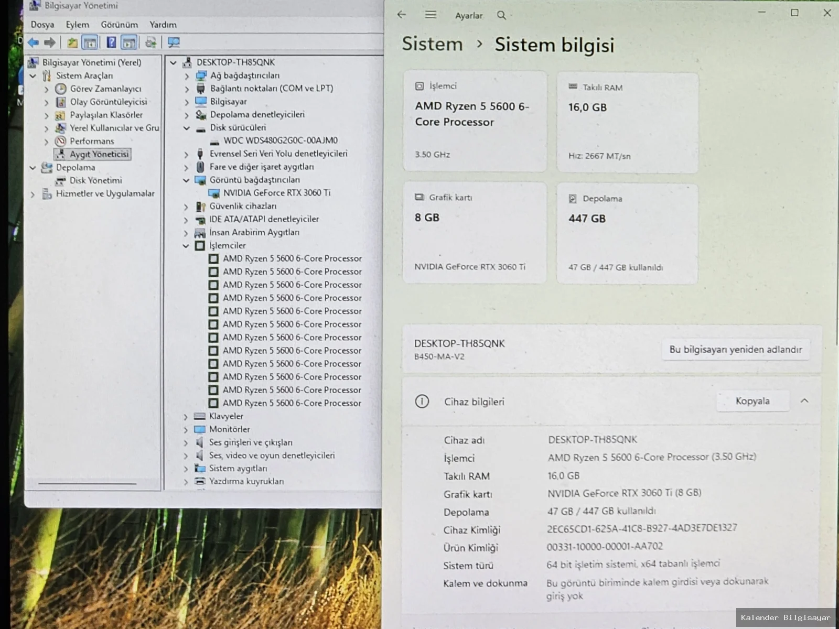Select the Bilgisayar category icon in device tree
Viewport: 839px width, 629px height.
click(x=201, y=102)
